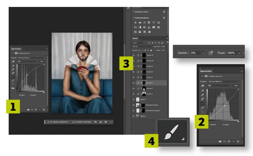Viewport: 253px width, 156px height.
Task: Open RGB channel dropdown in enlarged Eigenschaften panel
Action: click(x=219, y=86)
